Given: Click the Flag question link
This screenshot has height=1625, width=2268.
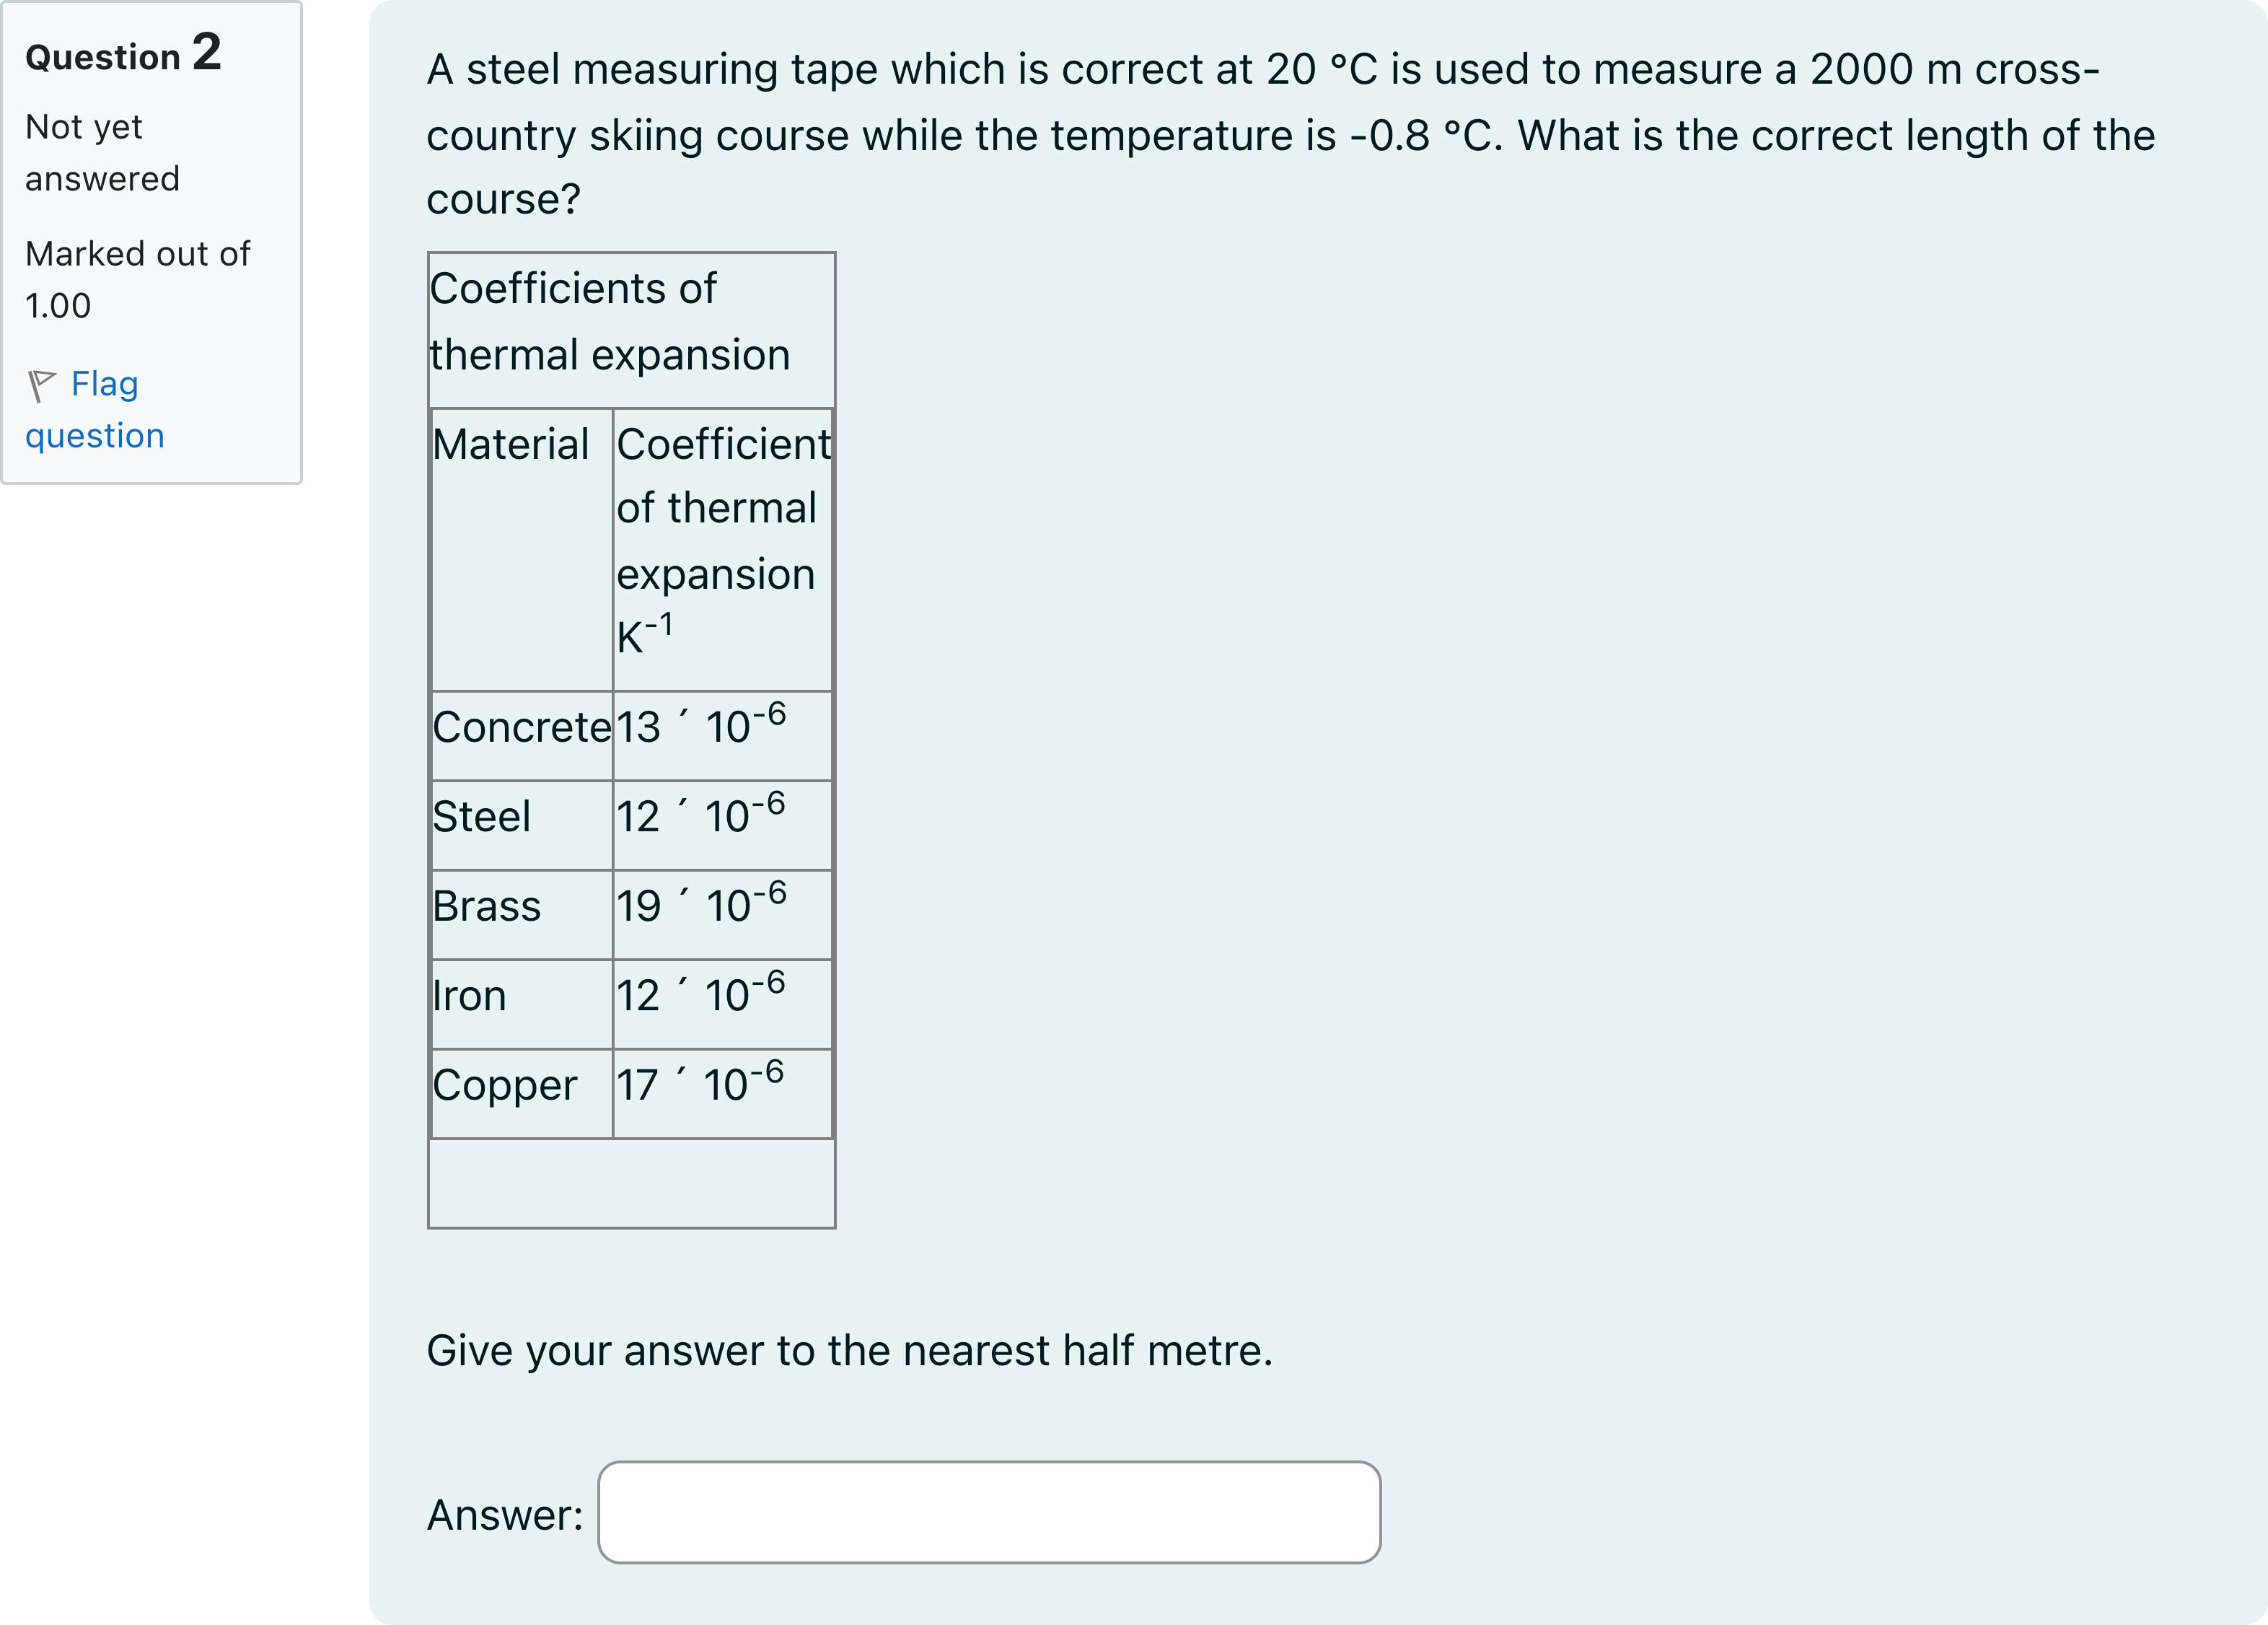Looking at the screenshot, I should pyautogui.click(x=95, y=409).
